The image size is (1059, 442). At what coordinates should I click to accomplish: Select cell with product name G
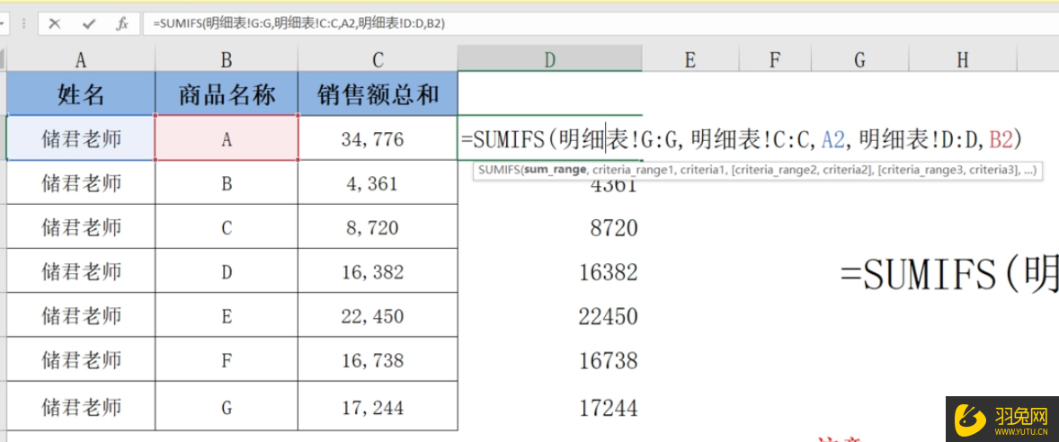[227, 407]
